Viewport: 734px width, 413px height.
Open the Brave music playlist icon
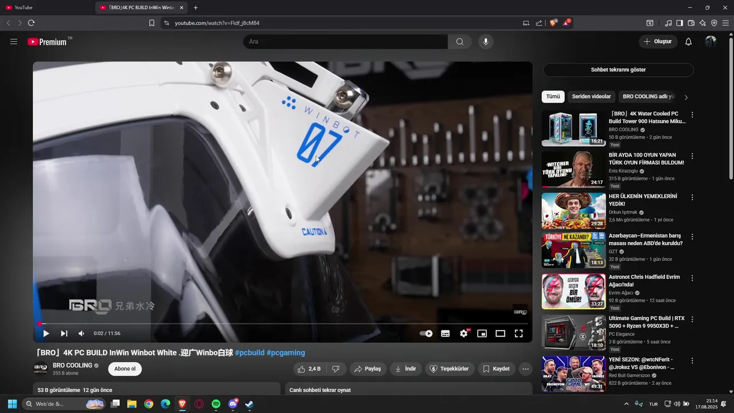tap(668, 23)
